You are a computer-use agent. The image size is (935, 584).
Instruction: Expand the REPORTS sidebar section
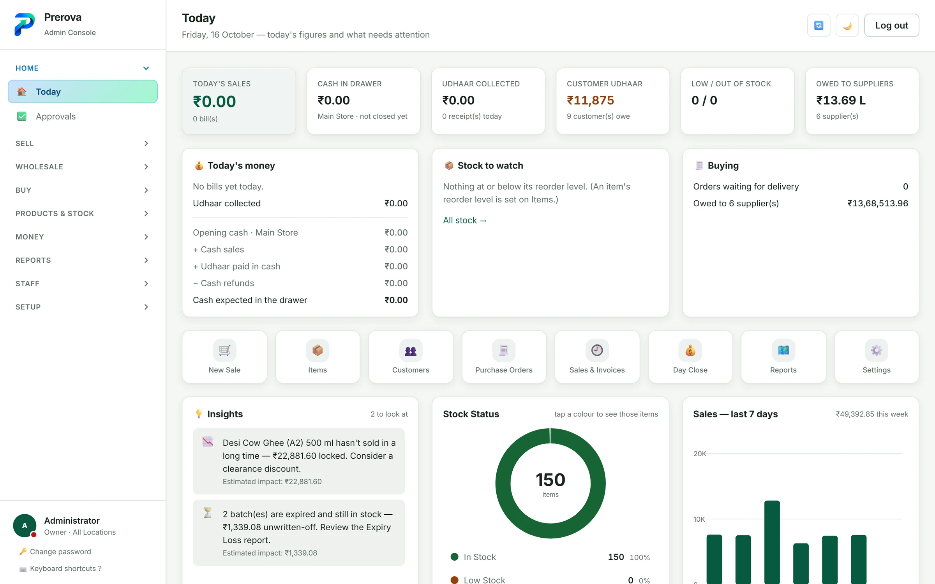click(x=83, y=260)
